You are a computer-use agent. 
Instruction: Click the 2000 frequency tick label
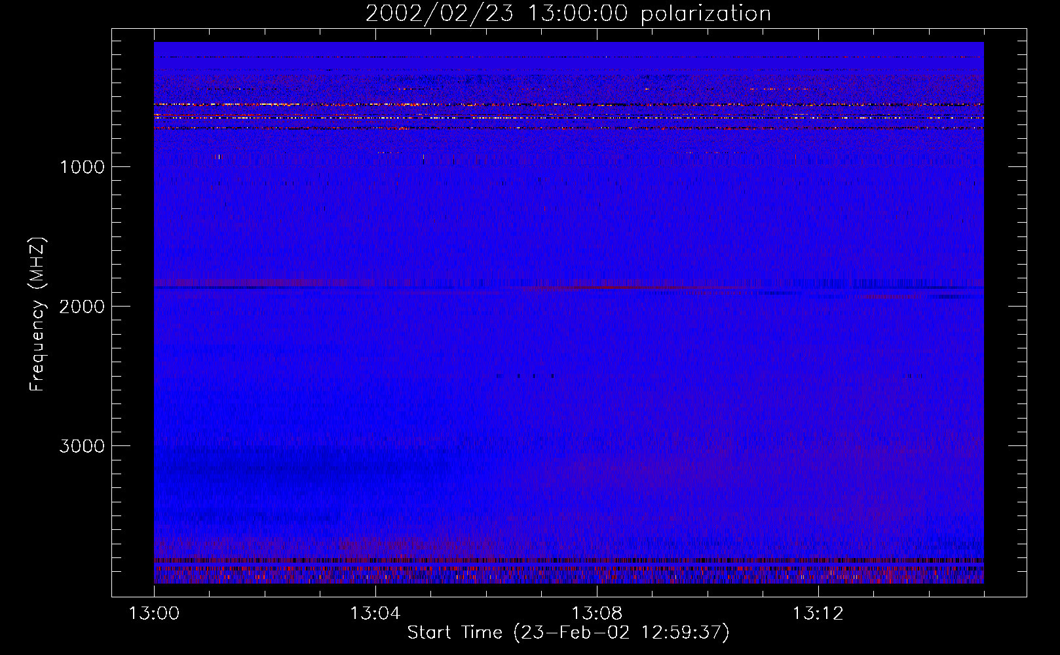tap(82, 307)
